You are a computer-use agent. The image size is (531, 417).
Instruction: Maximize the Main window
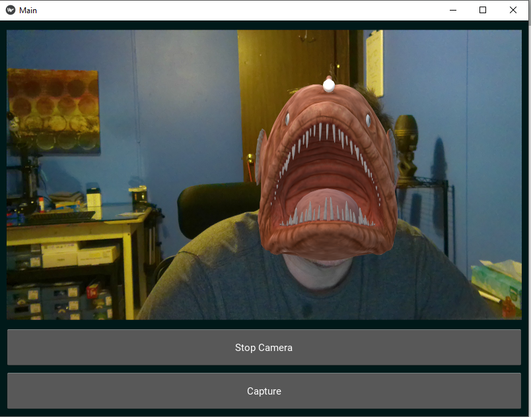(483, 10)
